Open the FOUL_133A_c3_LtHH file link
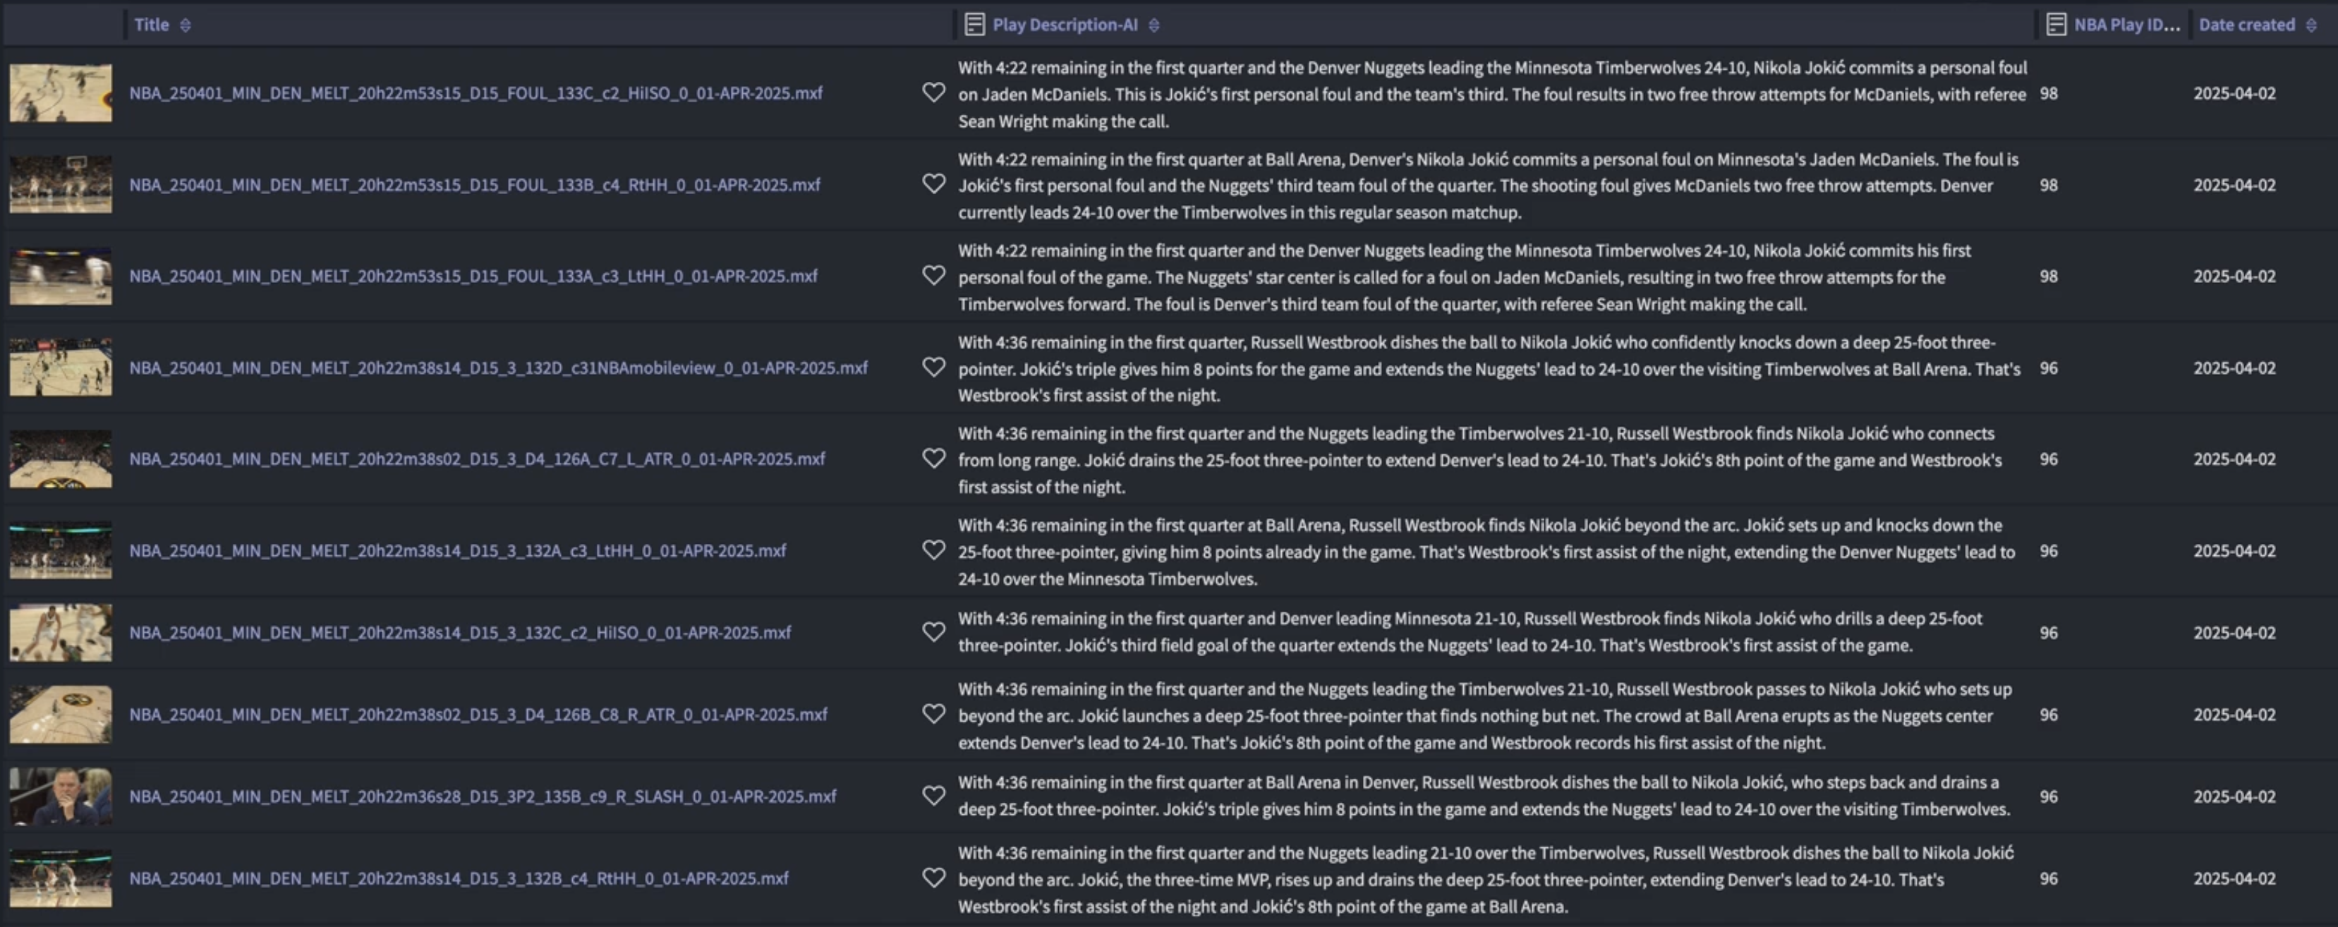This screenshot has width=2338, height=927. pyautogui.click(x=473, y=276)
